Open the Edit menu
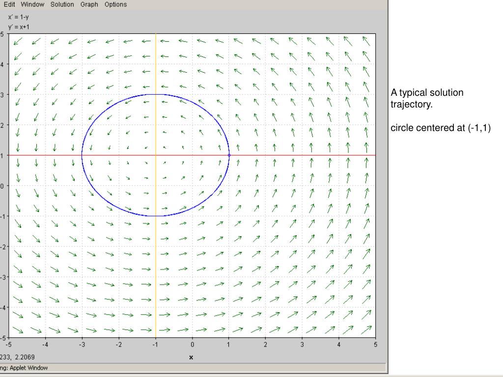The image size is (503, 377). point(9,4)
